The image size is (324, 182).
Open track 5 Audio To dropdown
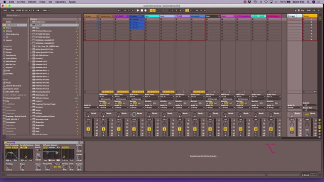(x=152, y=108)
